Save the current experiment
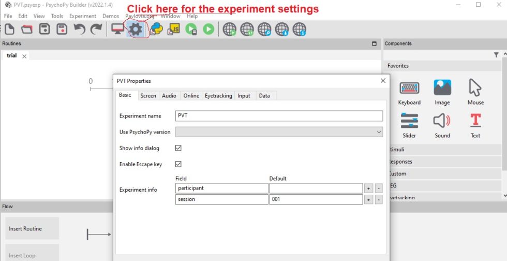The height and width of the screenshot is (261, 507). pyautogui.click(x=44, y=29)
